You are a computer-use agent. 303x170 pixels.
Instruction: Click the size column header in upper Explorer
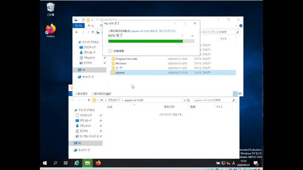[x=223, y=39]
